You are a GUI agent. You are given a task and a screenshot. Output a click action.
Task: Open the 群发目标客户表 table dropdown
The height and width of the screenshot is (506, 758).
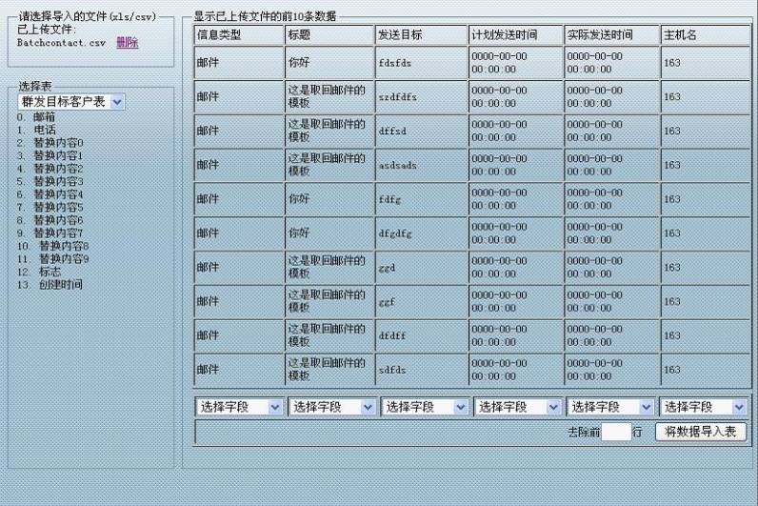[x=71, y=101]
